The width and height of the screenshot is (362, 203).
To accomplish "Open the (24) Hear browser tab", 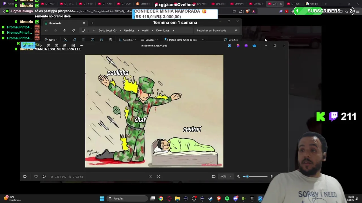I will 86,4.
